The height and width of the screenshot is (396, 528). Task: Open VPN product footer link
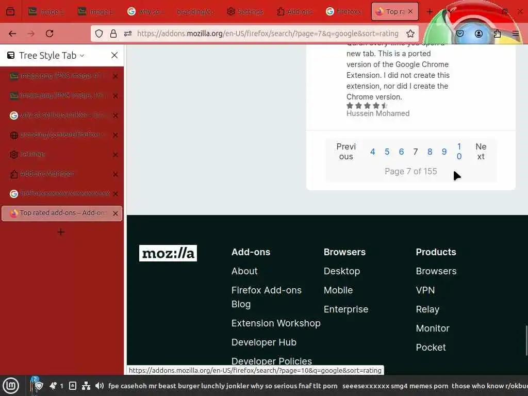point(425,290)
